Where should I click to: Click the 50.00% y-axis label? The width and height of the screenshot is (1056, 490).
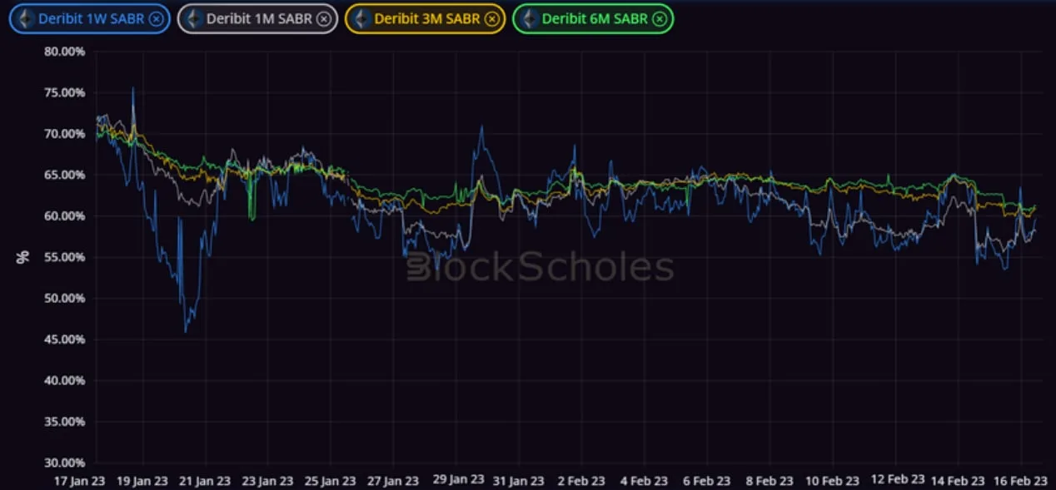coord(65,298)
